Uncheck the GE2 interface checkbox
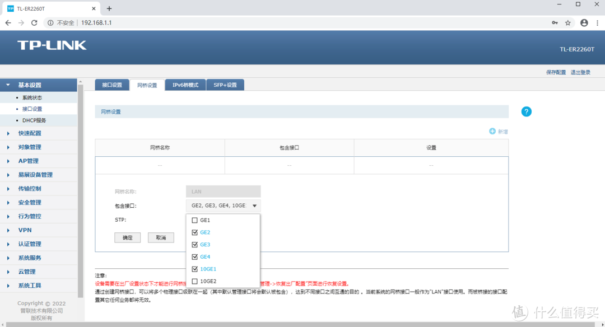The height and width of the screenshot is (327, 605). pos(194,232)
